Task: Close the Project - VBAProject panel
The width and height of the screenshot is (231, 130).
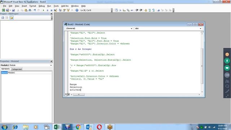Action: coord(51,14)
